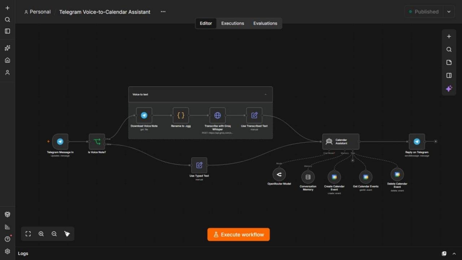This screenshot has width=462, height=260.
Task: Select the Delete Calendar Event node
Action: click(x=397, y=174)
